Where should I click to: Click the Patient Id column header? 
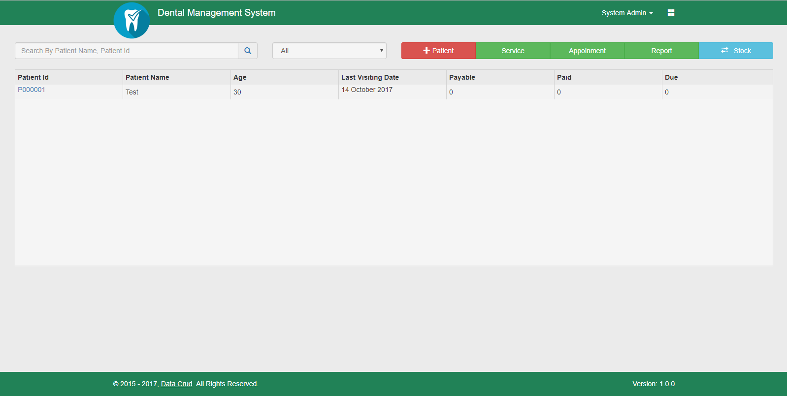click(x=33, y=77)
